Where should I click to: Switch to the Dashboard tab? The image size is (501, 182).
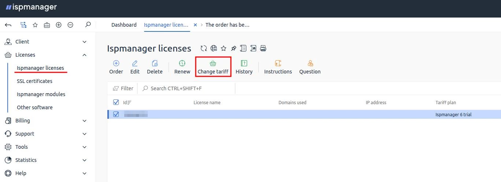(124, 25)
